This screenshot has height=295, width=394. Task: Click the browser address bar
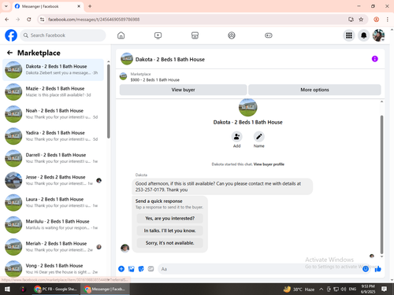click(x=195, y=20)
